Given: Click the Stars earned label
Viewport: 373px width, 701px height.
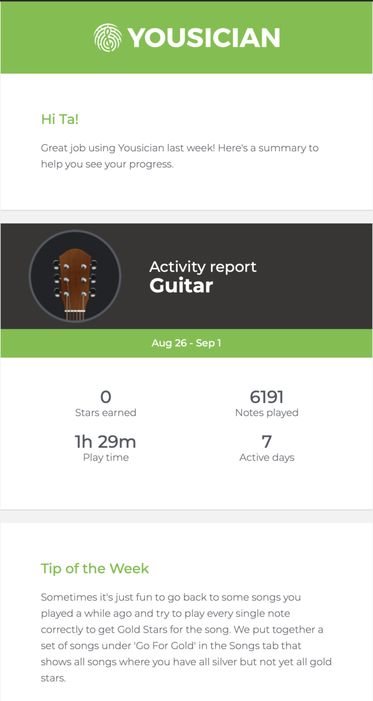Looking at the screenshot, I should tap(105, 412).
